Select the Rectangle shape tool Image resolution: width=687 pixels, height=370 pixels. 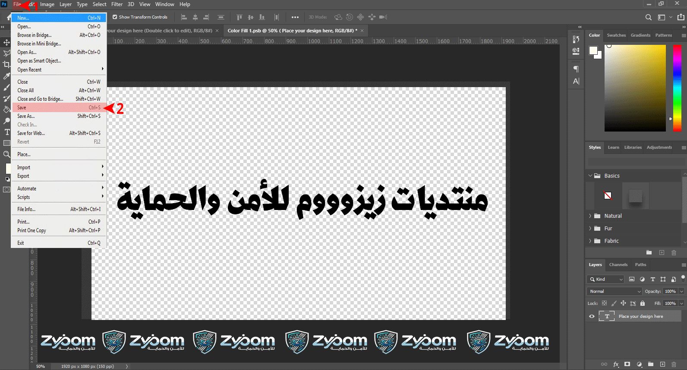click(6, 143)
